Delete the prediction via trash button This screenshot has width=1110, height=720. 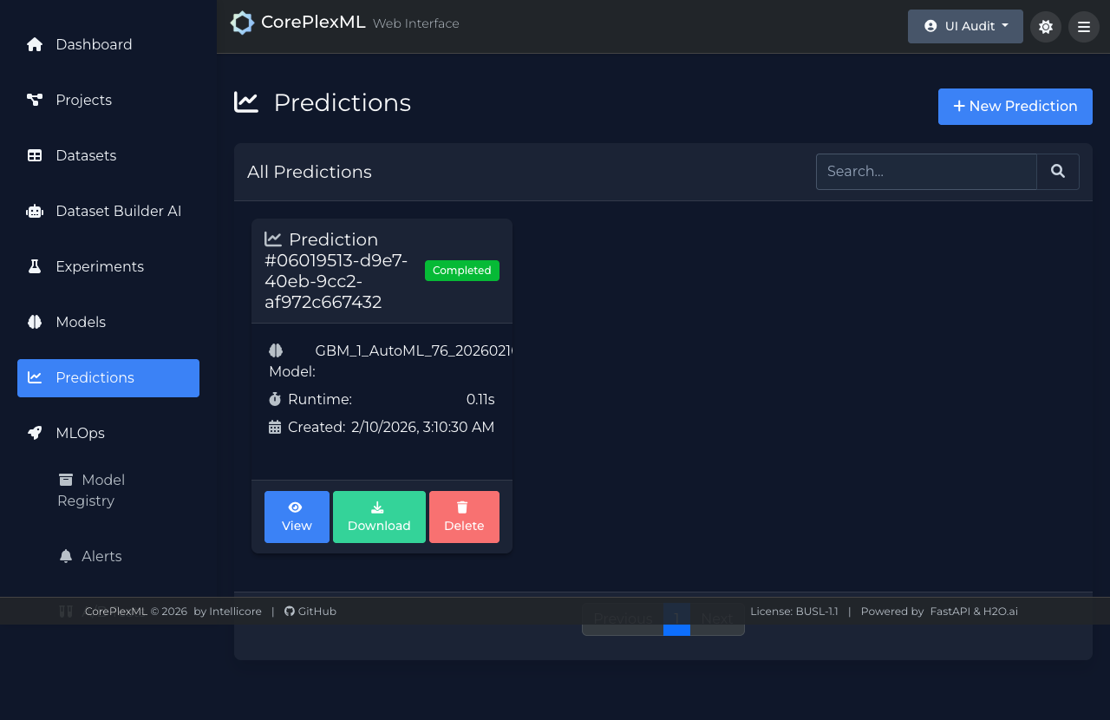pos(464,517)
